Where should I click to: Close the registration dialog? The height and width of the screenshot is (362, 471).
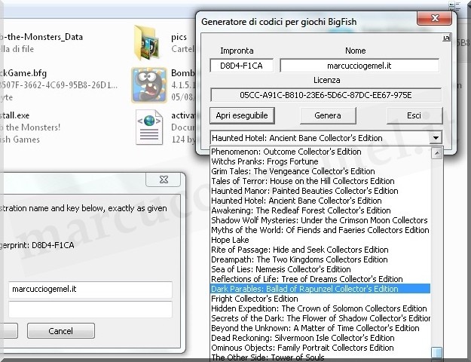coord(164,179)
